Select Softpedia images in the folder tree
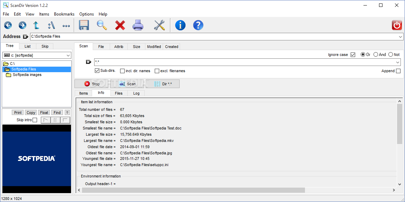Screen dimensions: 405x202 [27, 75]
